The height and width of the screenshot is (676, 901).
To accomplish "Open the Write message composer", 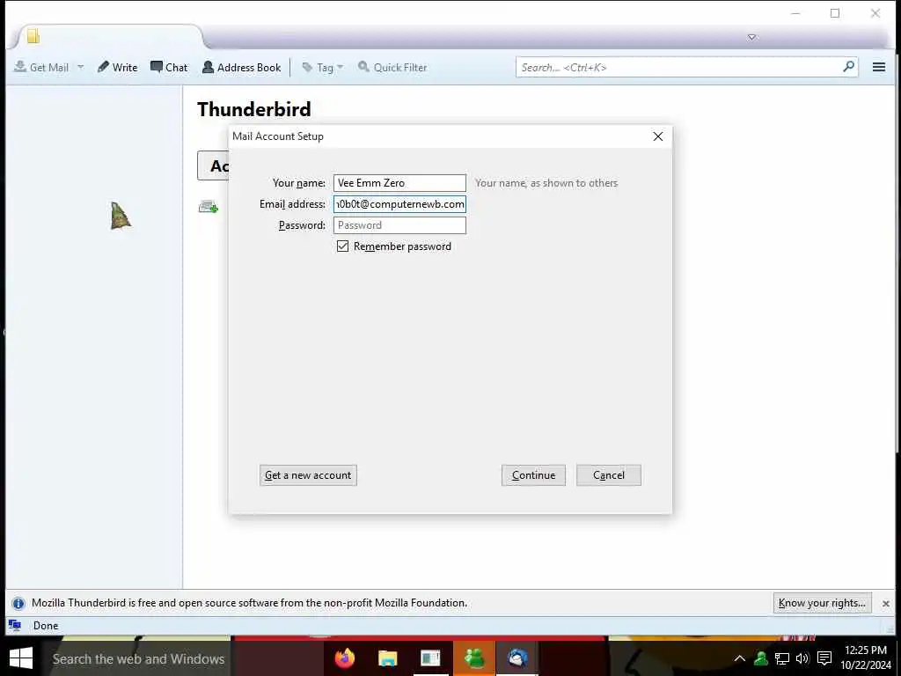I will 118,67.
